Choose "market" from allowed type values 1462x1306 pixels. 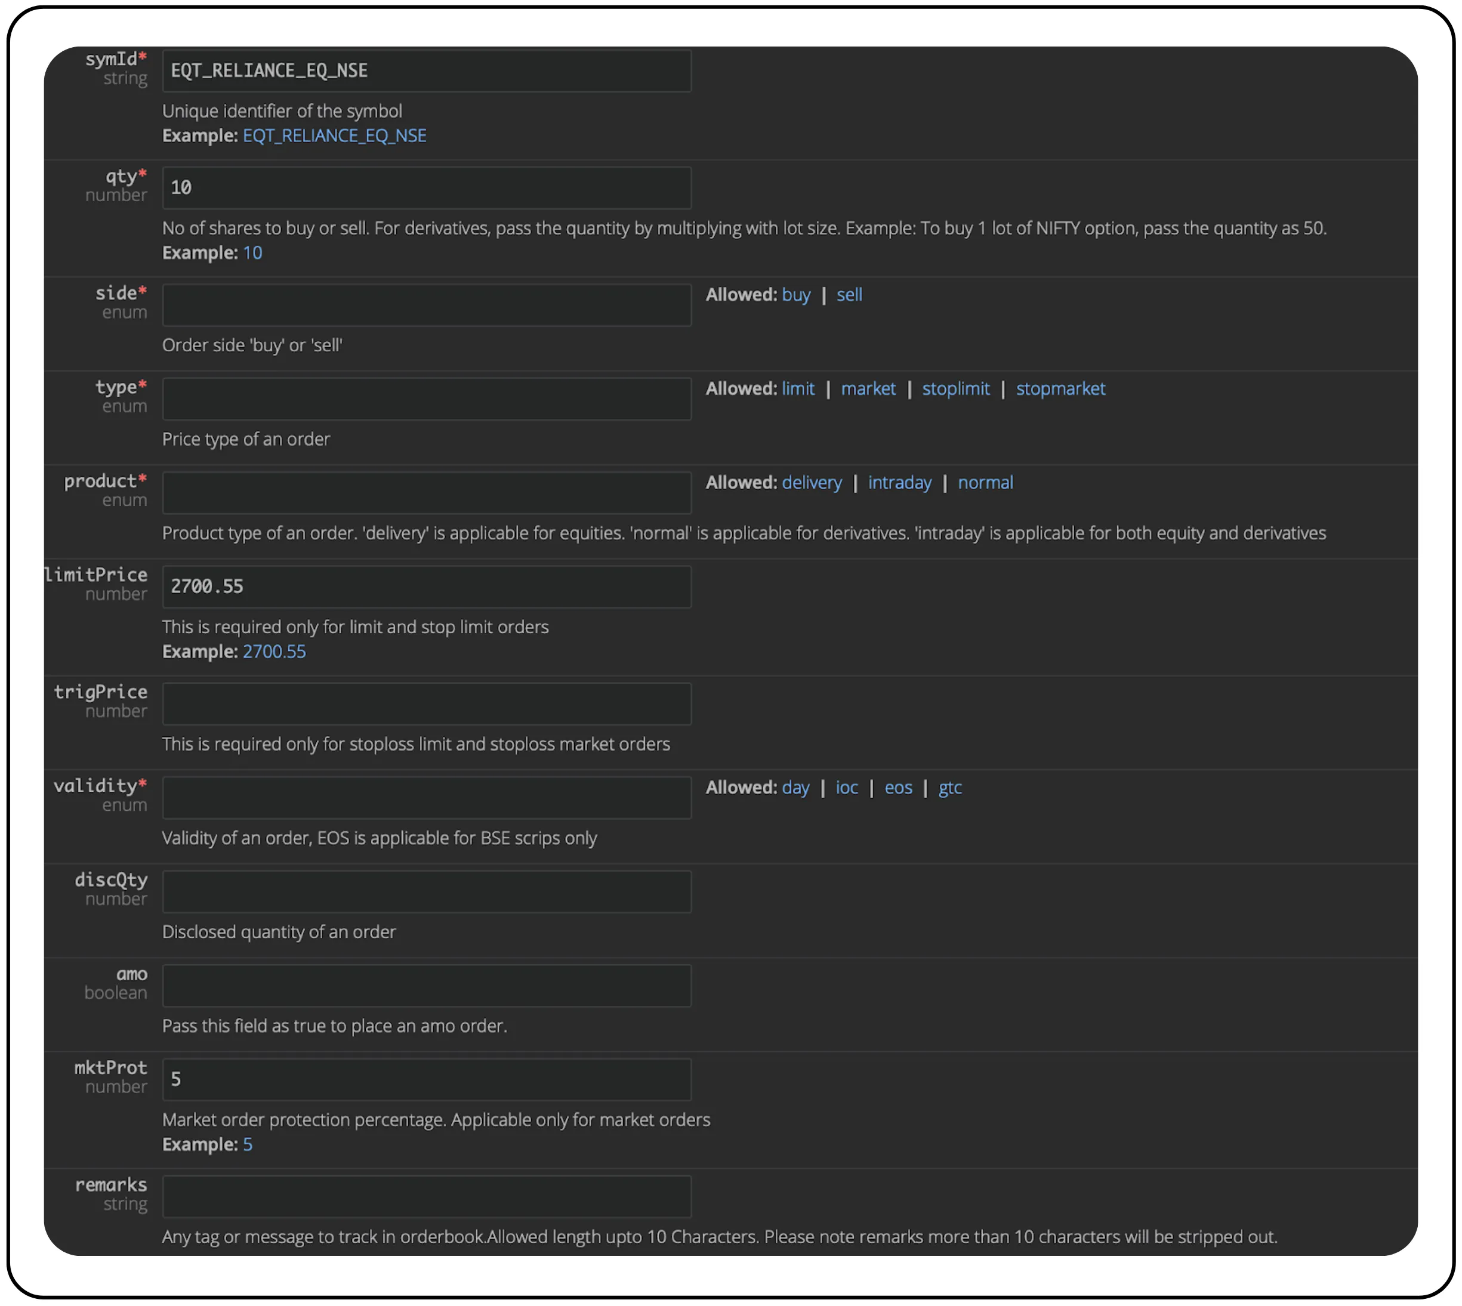pos(868,388)
